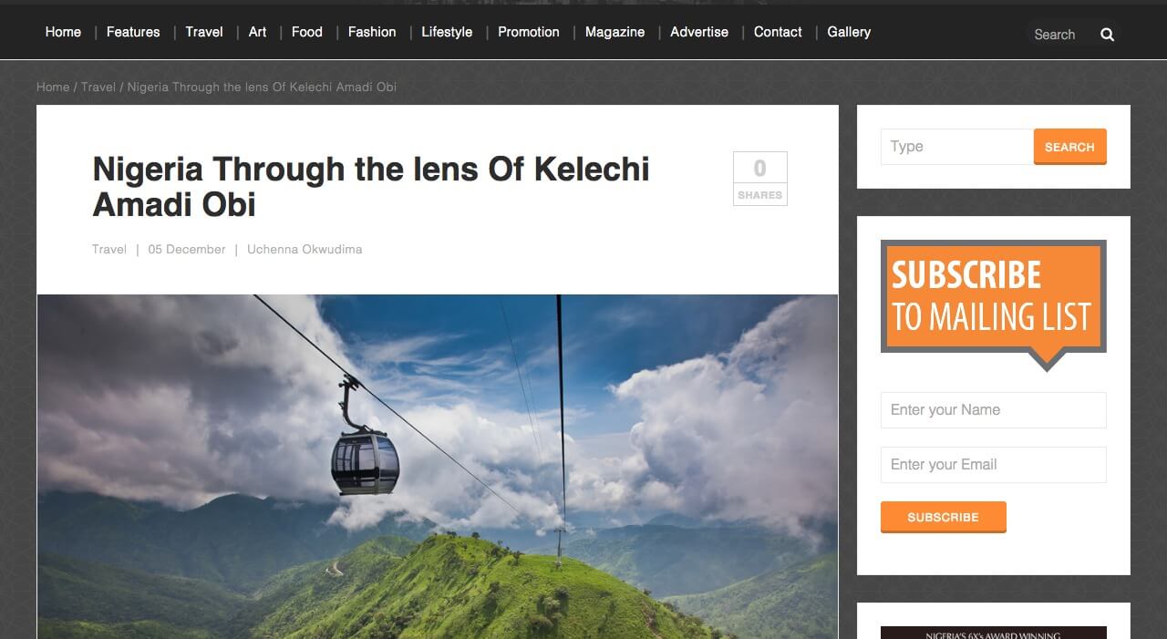Focus the Enter your Email field

[x=993, y=465]
